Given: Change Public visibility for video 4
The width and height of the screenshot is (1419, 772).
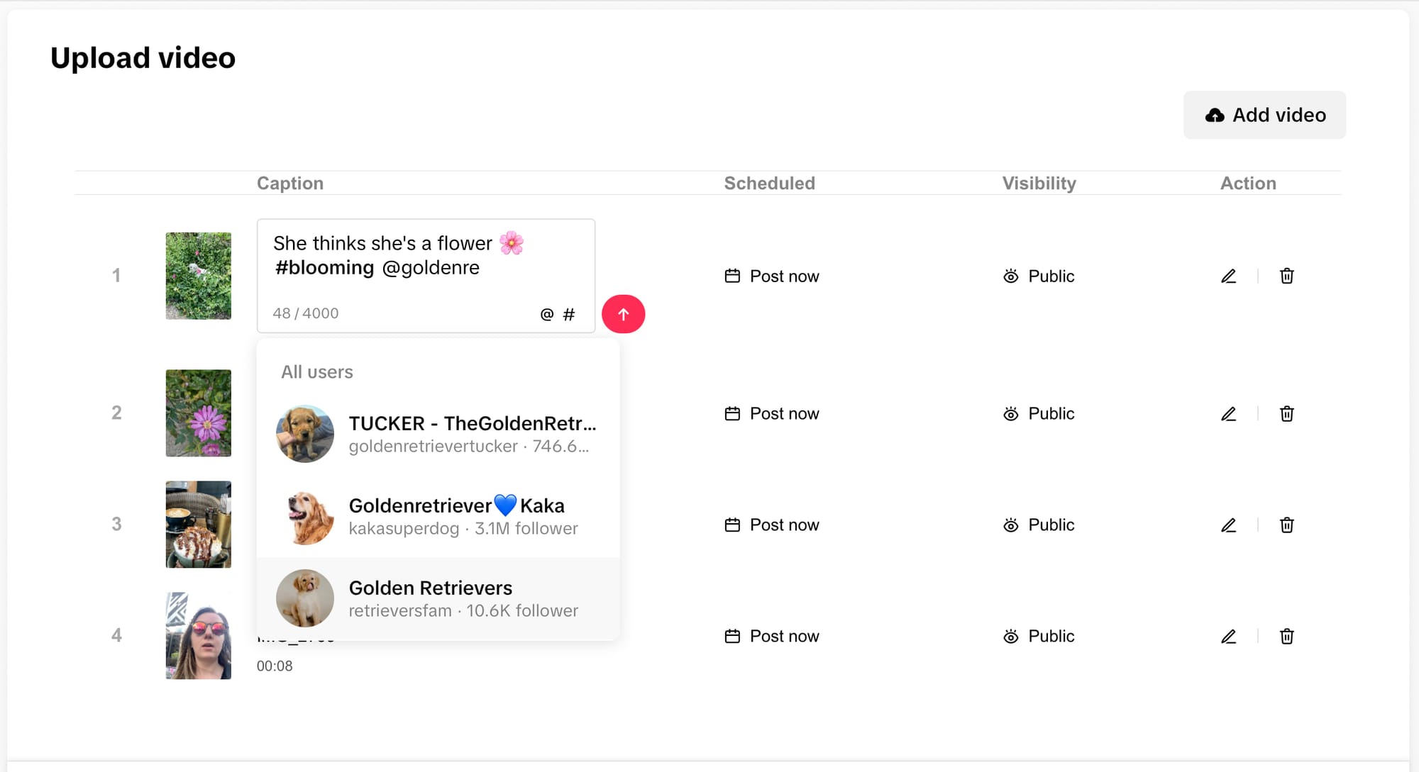Looking at the screenshot, I should [x=1039, y=636].
